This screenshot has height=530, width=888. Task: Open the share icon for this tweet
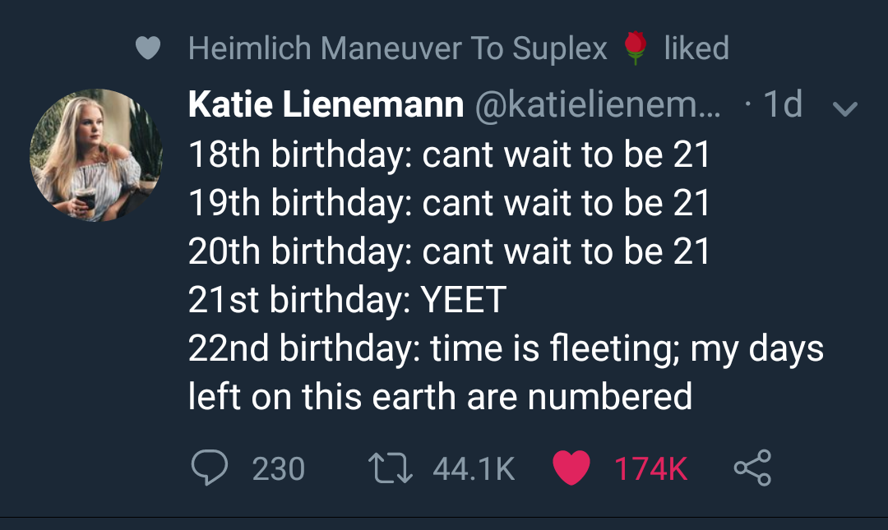(x=752, y=468)
